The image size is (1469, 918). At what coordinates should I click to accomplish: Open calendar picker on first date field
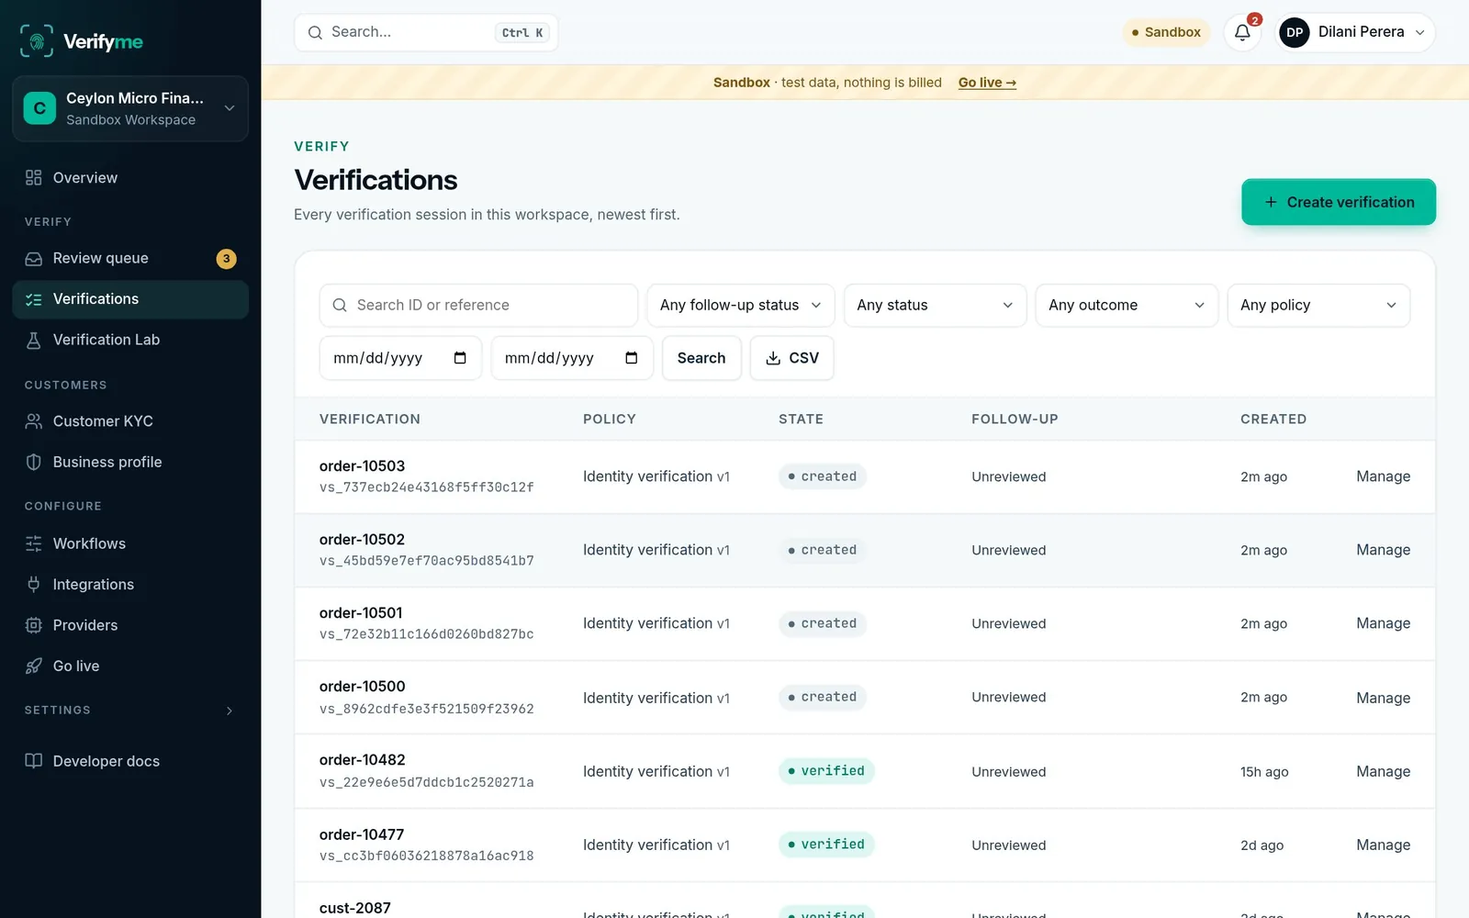click(x=460, y=358)
